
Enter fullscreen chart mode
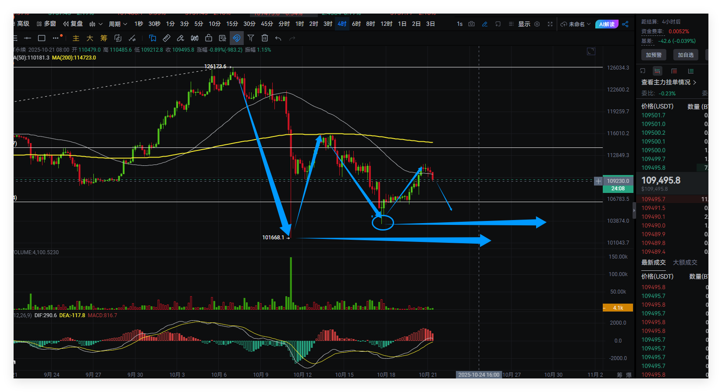[550, 24]
